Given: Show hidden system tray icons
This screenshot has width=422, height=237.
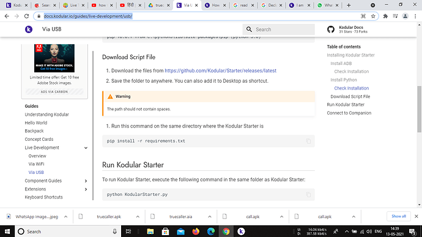Looking at the screenshot, I should (347, 231).
